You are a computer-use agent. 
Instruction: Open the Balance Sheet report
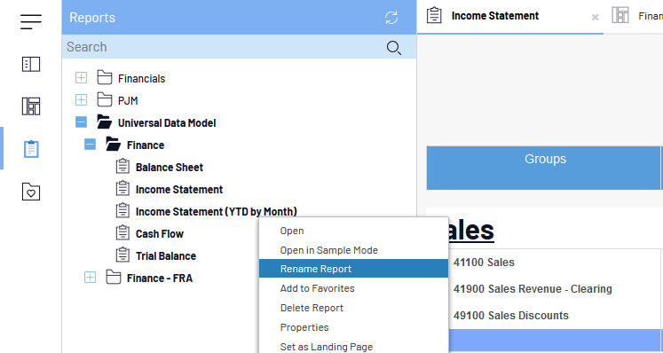pos(170,168)
